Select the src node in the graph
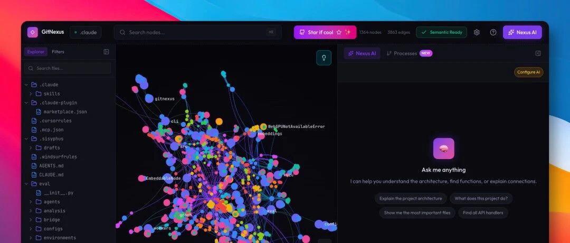This screenshot has height=243, width=570. pos(175,146)
